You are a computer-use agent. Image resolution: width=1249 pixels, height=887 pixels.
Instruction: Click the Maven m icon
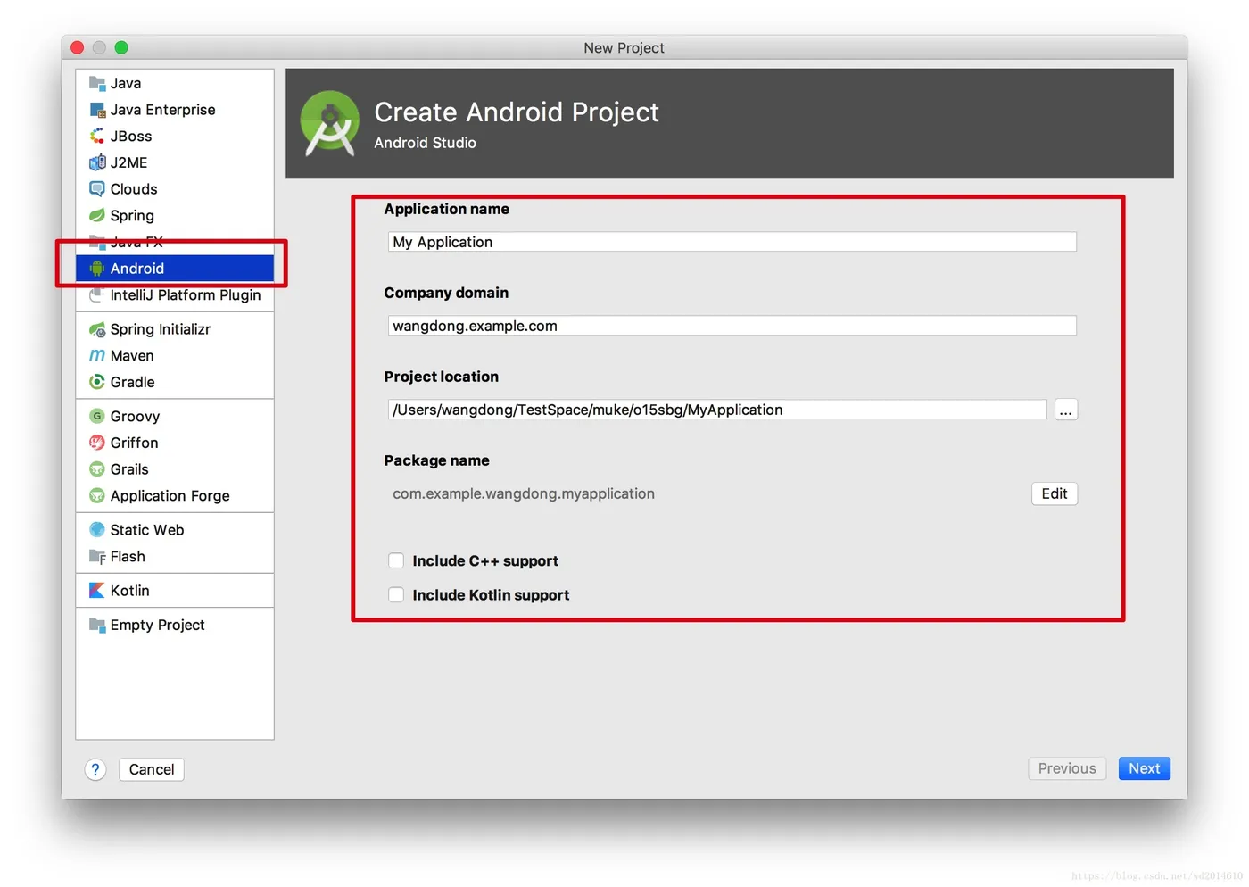97,355
